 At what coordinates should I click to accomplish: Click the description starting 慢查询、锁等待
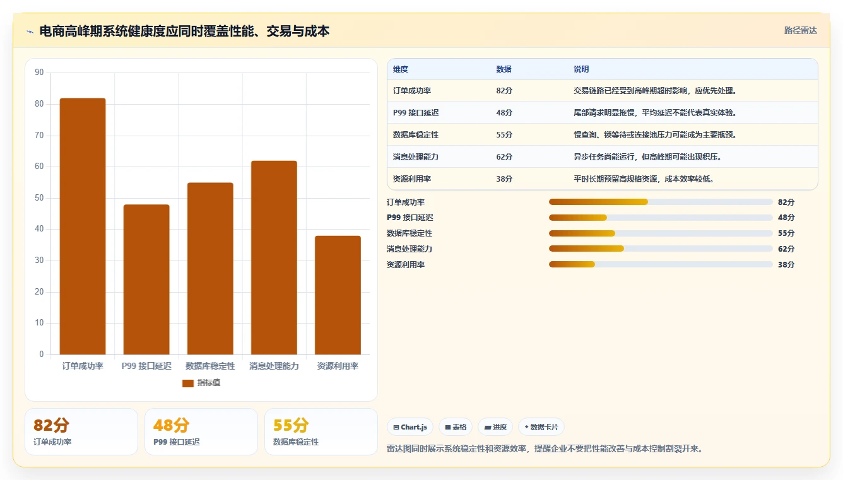(655, 135)
